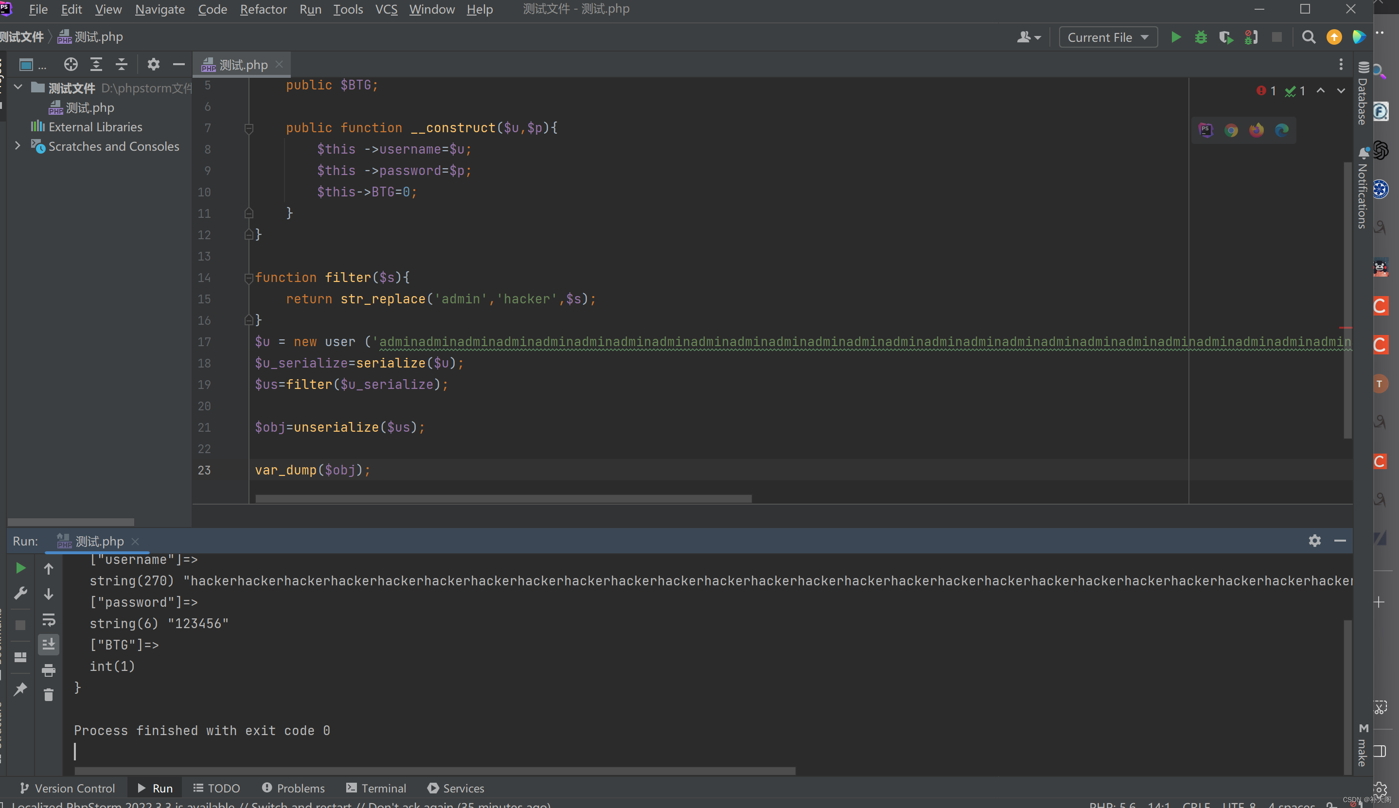Screen dimensions: 1399x808
Task: Open in PhpStorm built-in preview browser
Action: click(x=1205, y=130)
